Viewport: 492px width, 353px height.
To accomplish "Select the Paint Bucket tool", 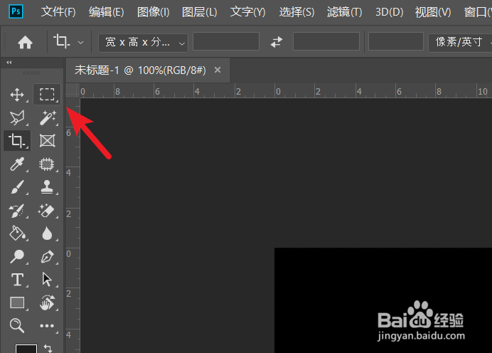I will pyautogui.click(x=17, y=233).
